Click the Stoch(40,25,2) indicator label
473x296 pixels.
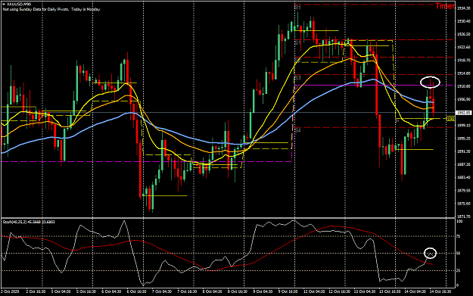(x=29, y=222)
